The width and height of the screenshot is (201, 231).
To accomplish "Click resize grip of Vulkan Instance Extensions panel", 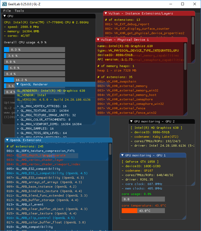I will point(193,61).
